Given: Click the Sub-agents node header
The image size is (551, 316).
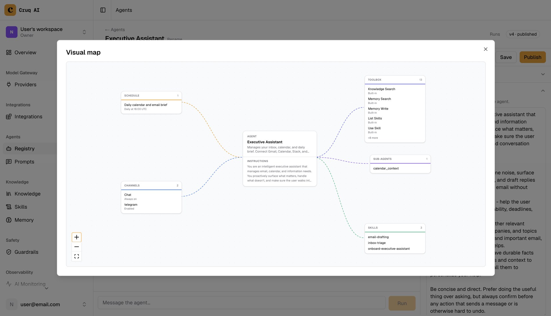Looking at the screenshot, I should click(400, 159).
